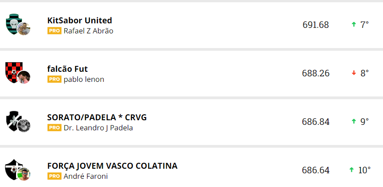Screen dimensions: 383x187
Task: Click green up arrow at 7° rank
Action: pyautogui.click(x=354, y=25)
